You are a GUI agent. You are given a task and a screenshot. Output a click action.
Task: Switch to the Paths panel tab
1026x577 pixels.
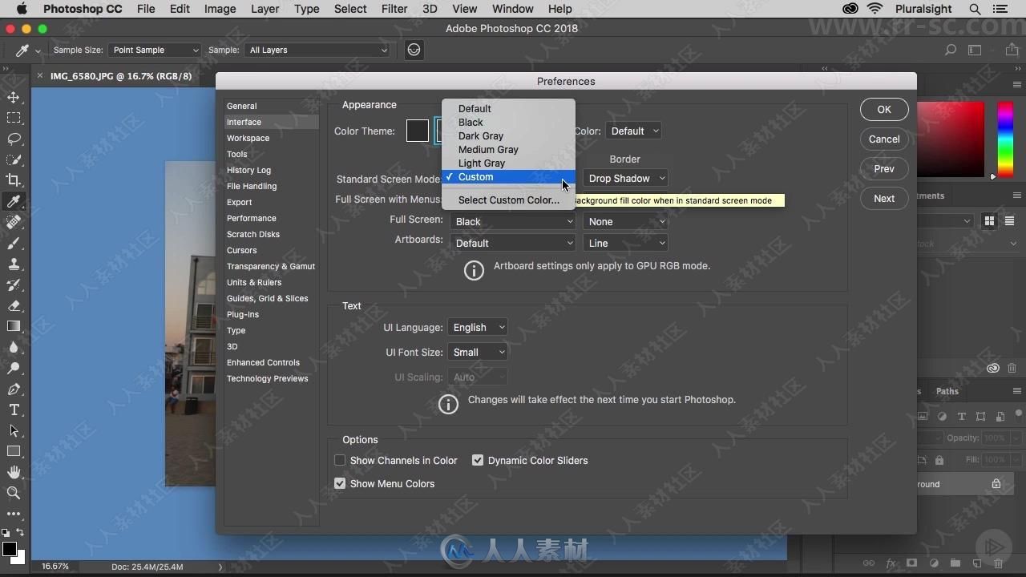947,391
